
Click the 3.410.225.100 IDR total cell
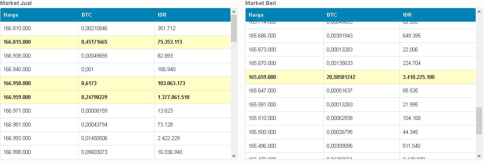coord(418,77)
